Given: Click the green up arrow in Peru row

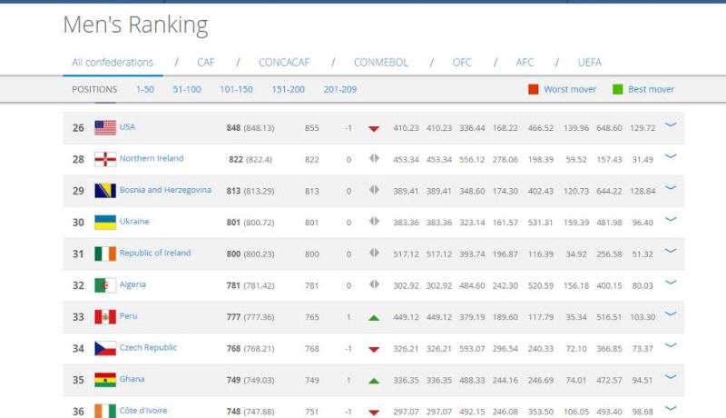Looking at the screenshot, I should (x=374, y=318).
